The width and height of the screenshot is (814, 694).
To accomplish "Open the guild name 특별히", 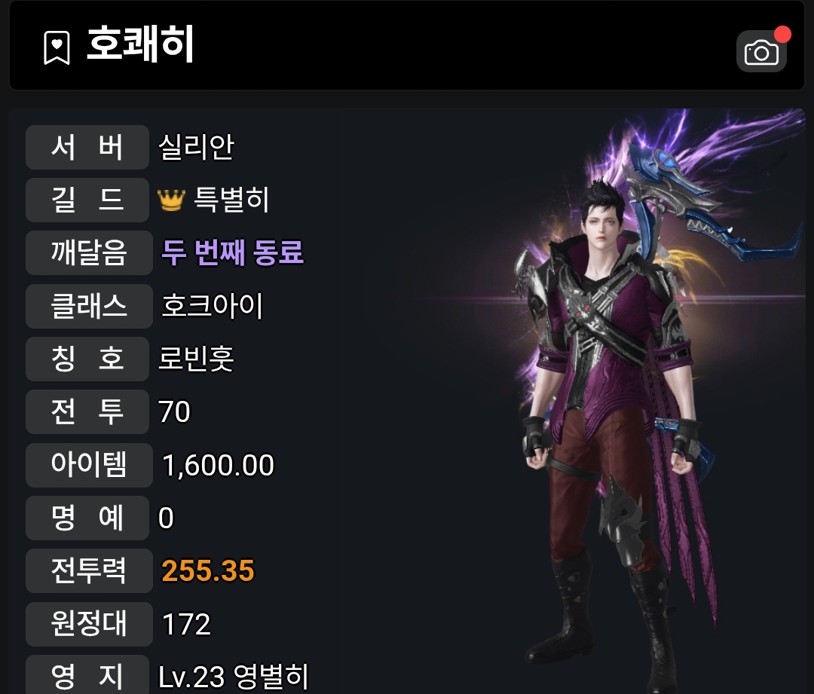I will (x=231, y=200).
